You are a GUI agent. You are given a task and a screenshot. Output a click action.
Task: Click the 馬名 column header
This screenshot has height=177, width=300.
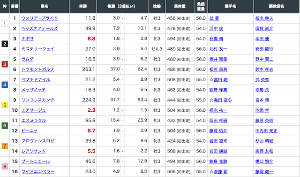[45, 6]
